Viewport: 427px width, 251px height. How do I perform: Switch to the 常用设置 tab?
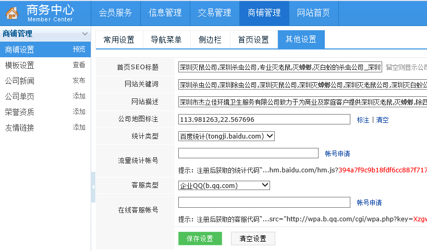tap(118, 40)
